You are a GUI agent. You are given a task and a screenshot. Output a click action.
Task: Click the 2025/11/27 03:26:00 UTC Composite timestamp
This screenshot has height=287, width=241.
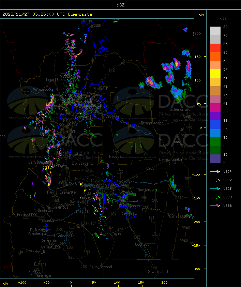[x=47, y=14]
